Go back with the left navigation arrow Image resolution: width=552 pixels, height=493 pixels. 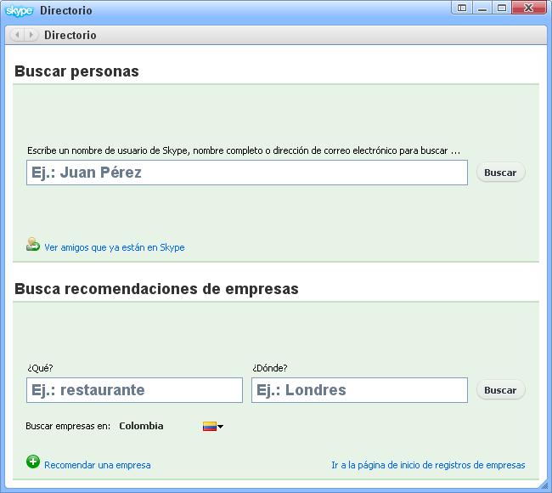click(18, 35)
